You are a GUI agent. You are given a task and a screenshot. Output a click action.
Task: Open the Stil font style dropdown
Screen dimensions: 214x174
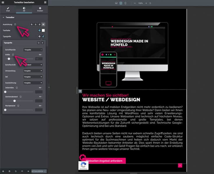click(x=33, y=77)
